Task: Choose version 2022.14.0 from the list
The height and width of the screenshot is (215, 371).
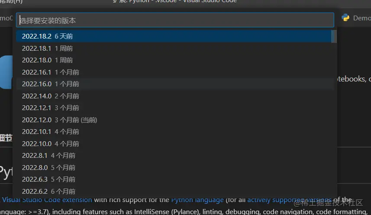Action: 174,96
